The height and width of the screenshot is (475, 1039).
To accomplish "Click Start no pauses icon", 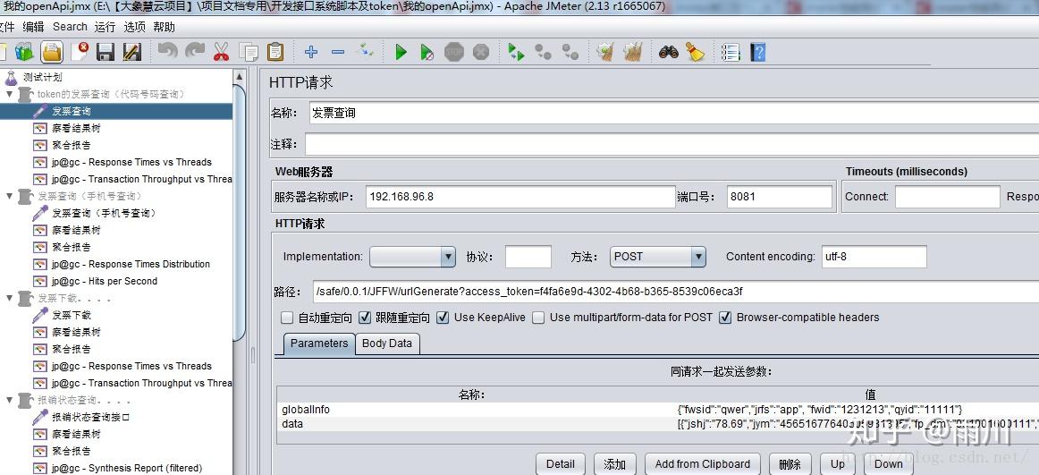I will tap(427, 52).
